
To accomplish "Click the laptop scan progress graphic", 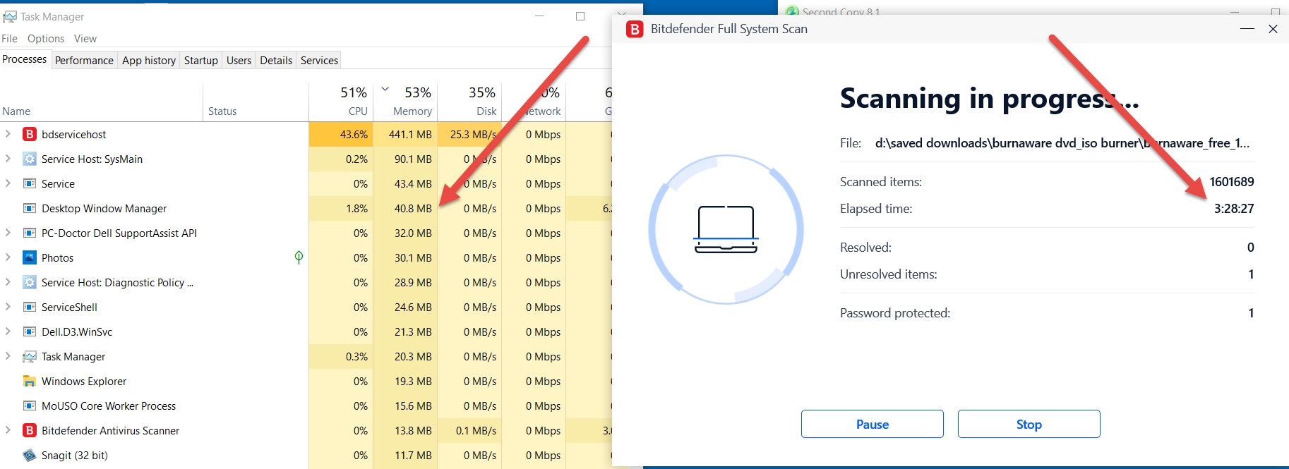I will 726,229.
